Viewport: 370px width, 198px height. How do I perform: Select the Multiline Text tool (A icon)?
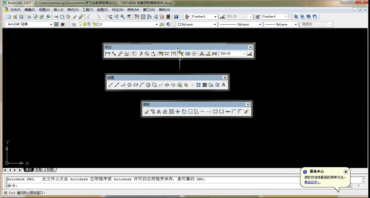click(223, 85)
